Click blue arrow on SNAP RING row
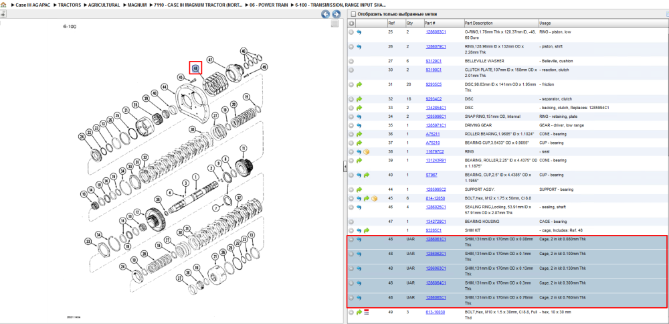Screen dimensions: 669x324 click(x=359, y=116)
